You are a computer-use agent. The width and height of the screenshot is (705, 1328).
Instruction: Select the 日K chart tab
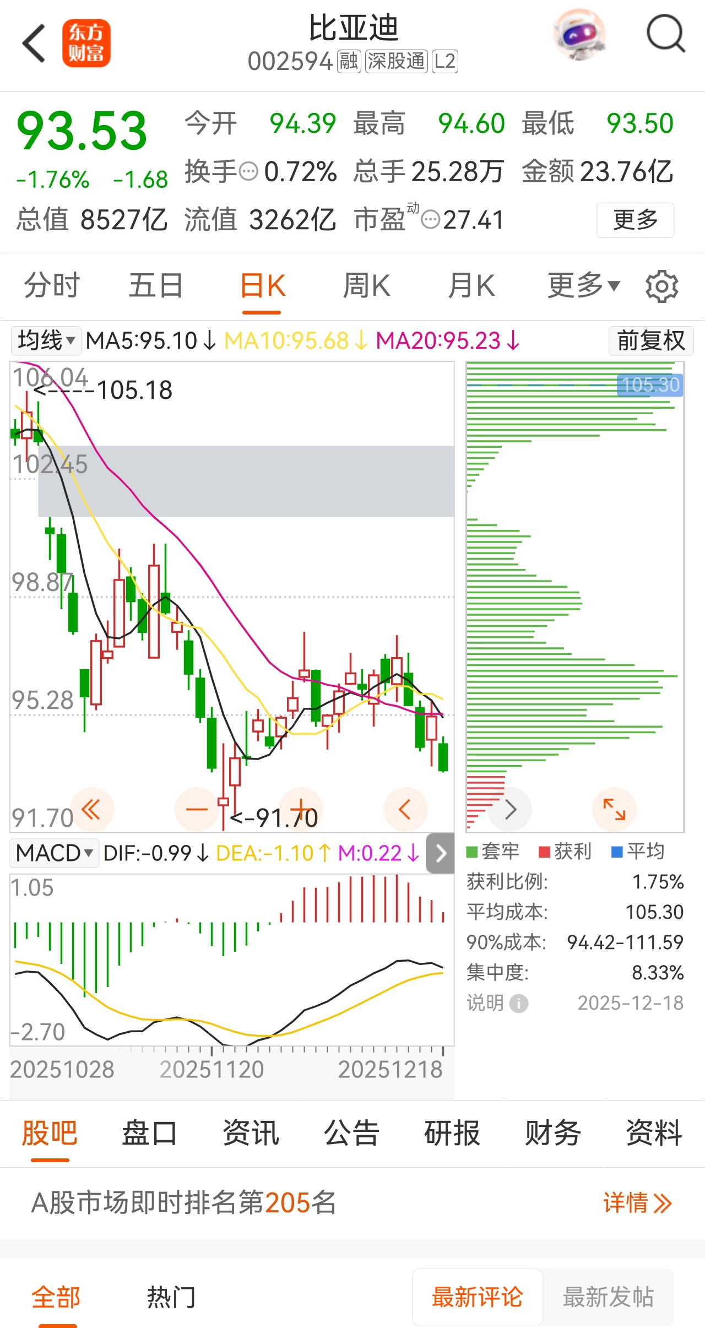(263, 285)
